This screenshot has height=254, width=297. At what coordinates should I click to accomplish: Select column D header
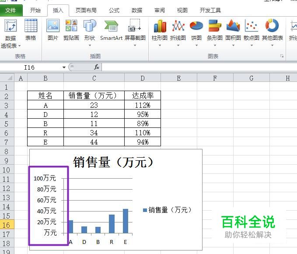click(x=143, y=78)
